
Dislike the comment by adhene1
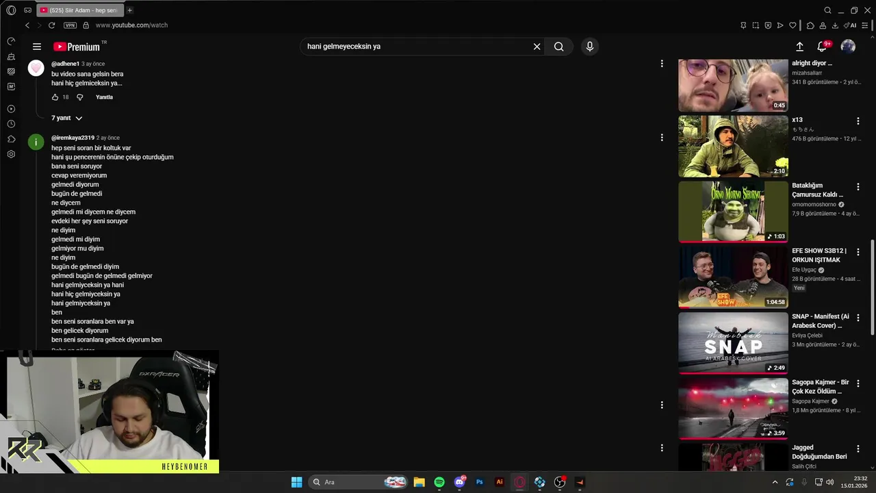[79, 97]
